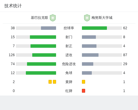Click the gray 控球率 bar for 基巴拉克联
The width and height of the screenshot is (138, 110).
[x=49, y=28]
